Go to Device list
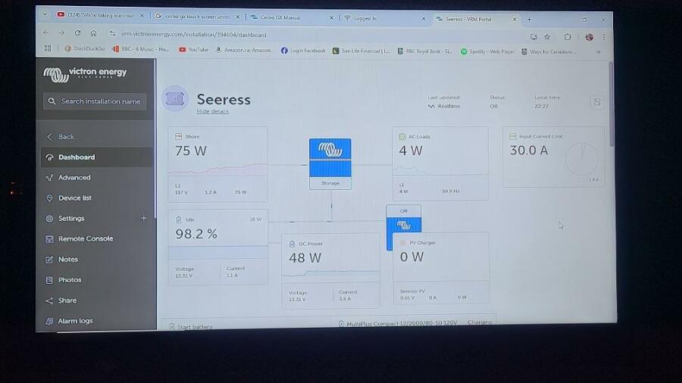Screen dimensions: 682x383 click(x=75, y=198)
